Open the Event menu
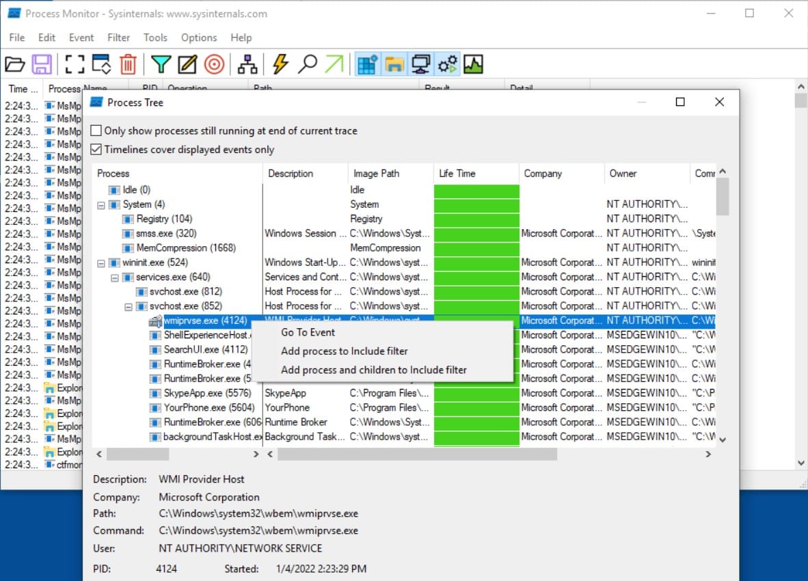Viewport: 808px width, 581px height. click(81, 38)
